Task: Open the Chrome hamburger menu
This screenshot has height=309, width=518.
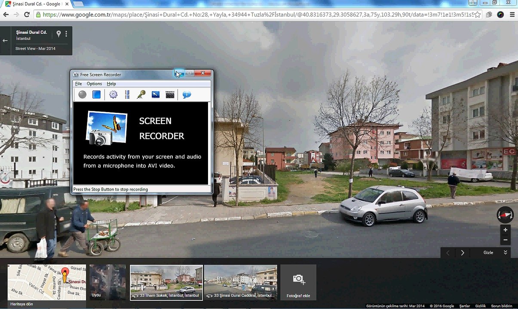Action: pyautogui.click(x=512, y=15)
